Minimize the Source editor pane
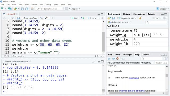 tap(99, 14)
